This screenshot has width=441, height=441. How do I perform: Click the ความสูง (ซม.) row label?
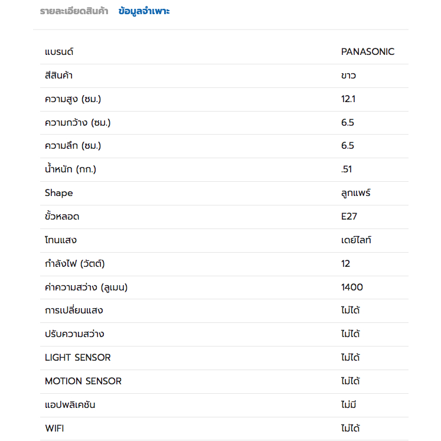pyautogui.click(x=73, y=99)
